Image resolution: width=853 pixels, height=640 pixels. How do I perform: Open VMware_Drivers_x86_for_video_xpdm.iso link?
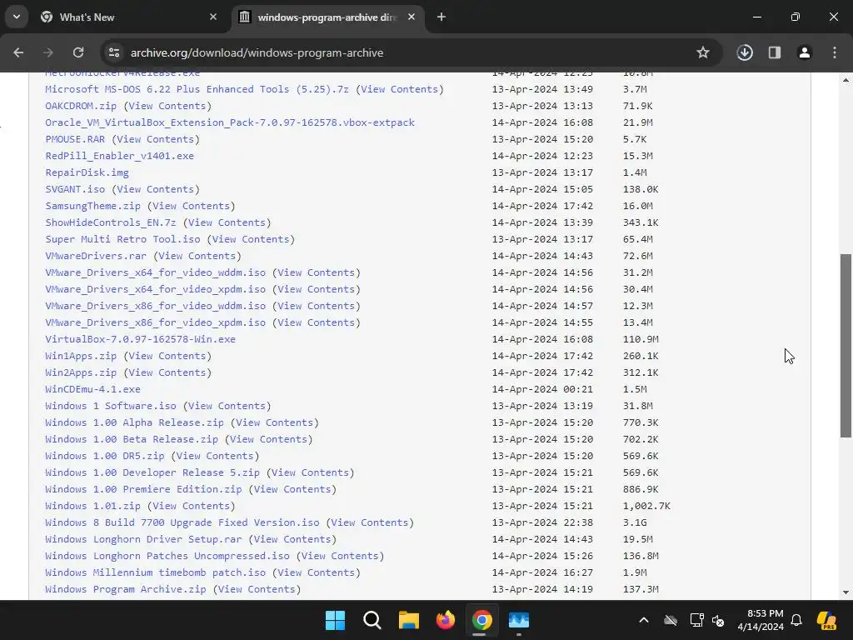[156, 322]
